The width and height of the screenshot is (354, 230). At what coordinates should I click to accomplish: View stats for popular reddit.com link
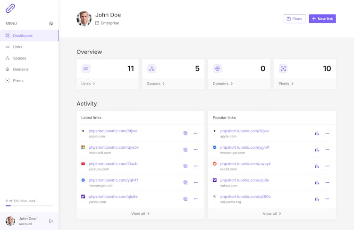tap(317, 166)
